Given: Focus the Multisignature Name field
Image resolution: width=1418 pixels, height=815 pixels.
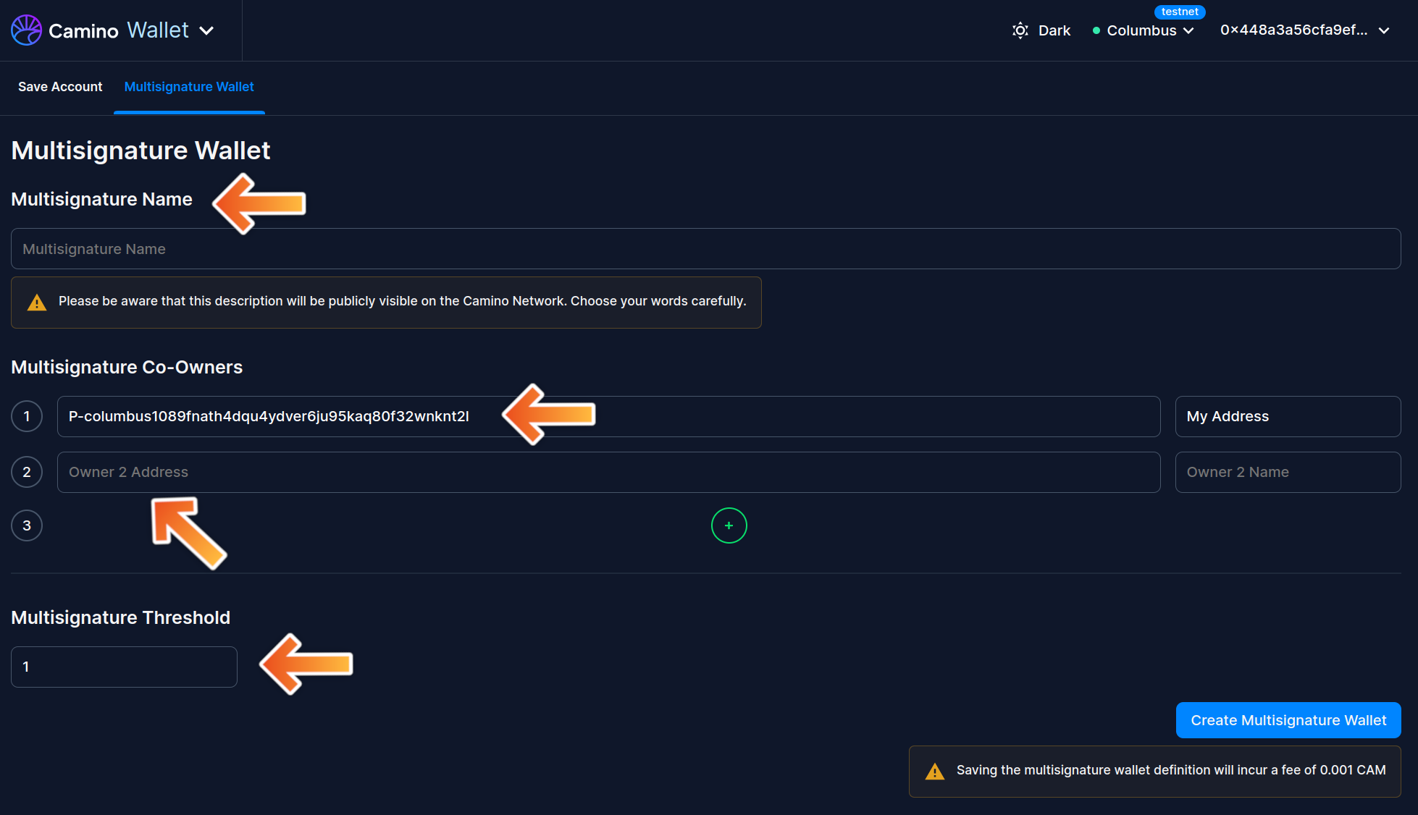Looking at the screenshot, I should pos(705,249).
